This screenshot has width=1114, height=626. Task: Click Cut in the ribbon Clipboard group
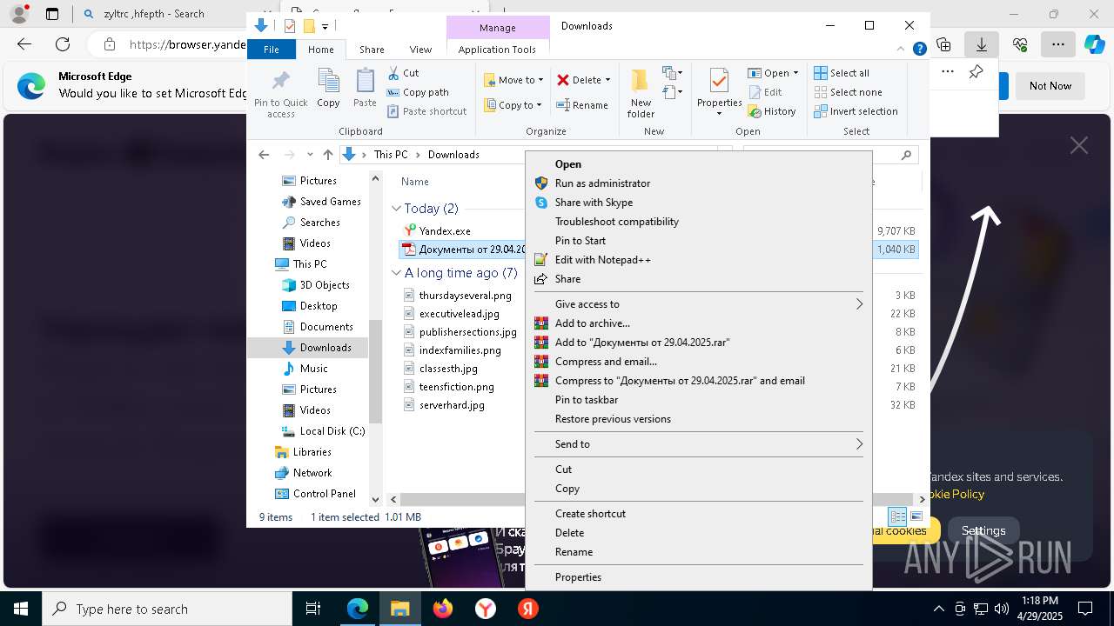(403, 73)
